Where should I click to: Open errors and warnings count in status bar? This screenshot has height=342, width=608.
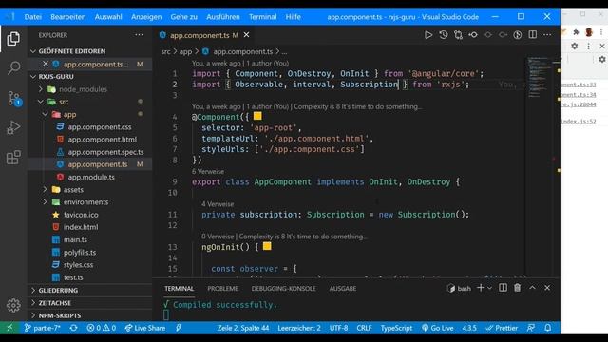tap(102, 328)
